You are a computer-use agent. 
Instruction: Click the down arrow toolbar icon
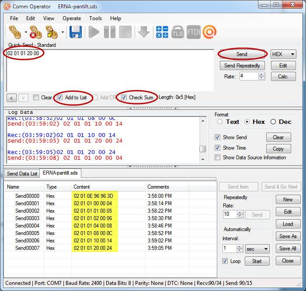pyautogui.click(x=144, y=32)
